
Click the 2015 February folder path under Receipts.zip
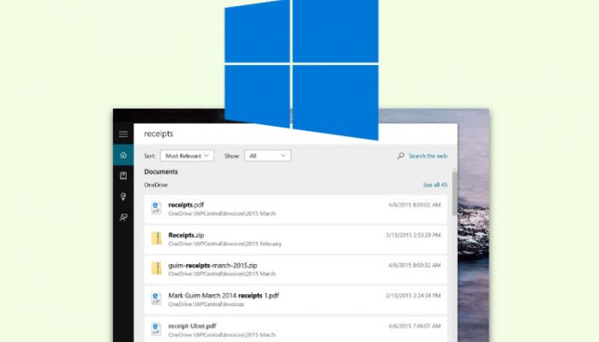click(224, 244)
